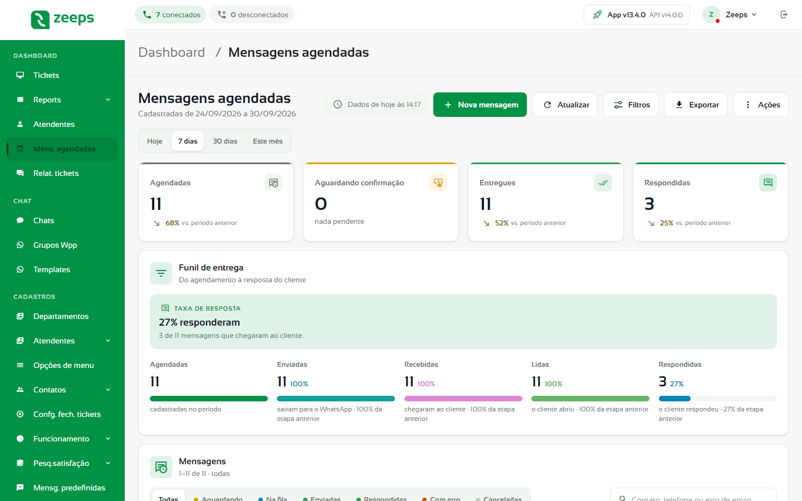This screenshot has height=501, width=802.
Task: Click the Reports list icon in the sidebar
Action: click(20, 100)
